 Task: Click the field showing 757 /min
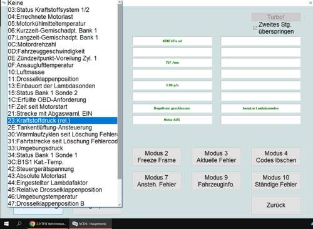click(x=172, y=63)
